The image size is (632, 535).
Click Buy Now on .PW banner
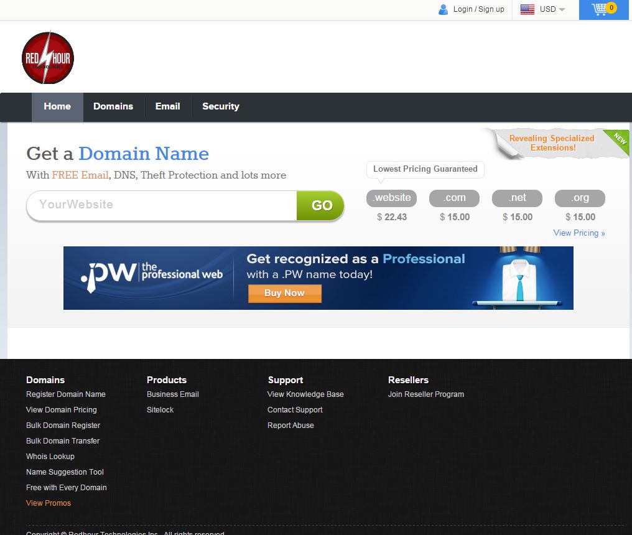click(x=284, y=293)
